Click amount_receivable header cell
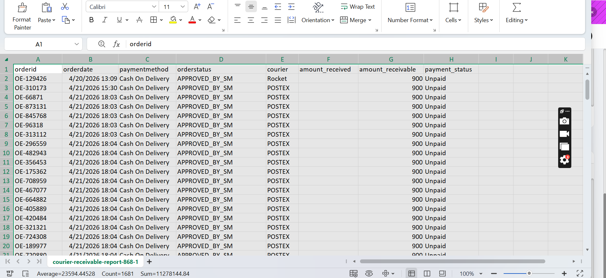The width and height of the screenshot is (606, 278). click(391, 69)
